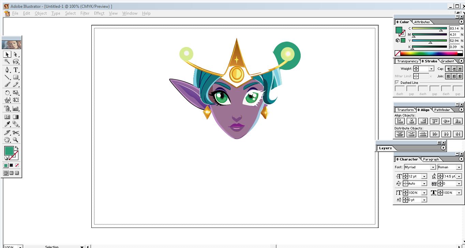Select the Eyedropper tool
Image resolution: width=465 pixels, height=248 pixels.
click(x=7, y=124)
